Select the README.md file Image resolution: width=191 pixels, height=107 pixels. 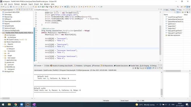(11, 67)
